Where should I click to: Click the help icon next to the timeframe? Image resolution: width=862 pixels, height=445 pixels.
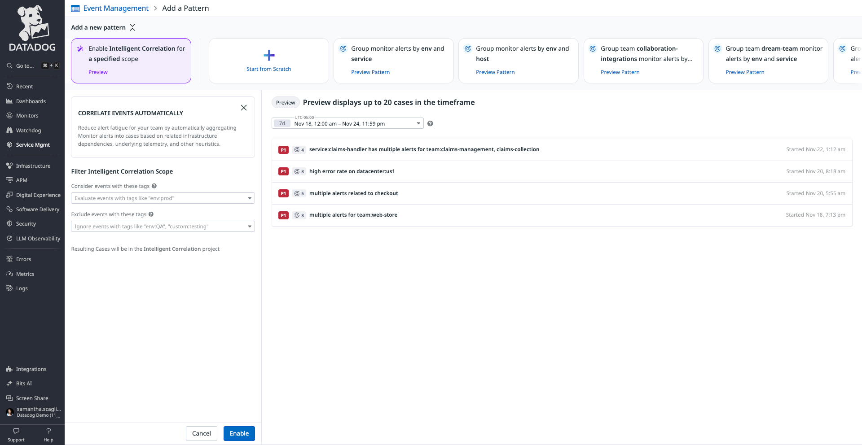point(430,123)
